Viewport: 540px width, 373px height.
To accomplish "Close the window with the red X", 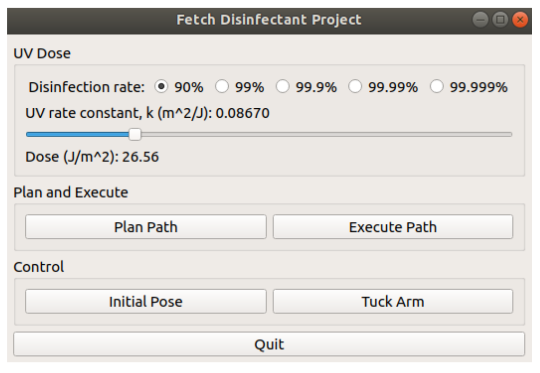I will [520, 20].
